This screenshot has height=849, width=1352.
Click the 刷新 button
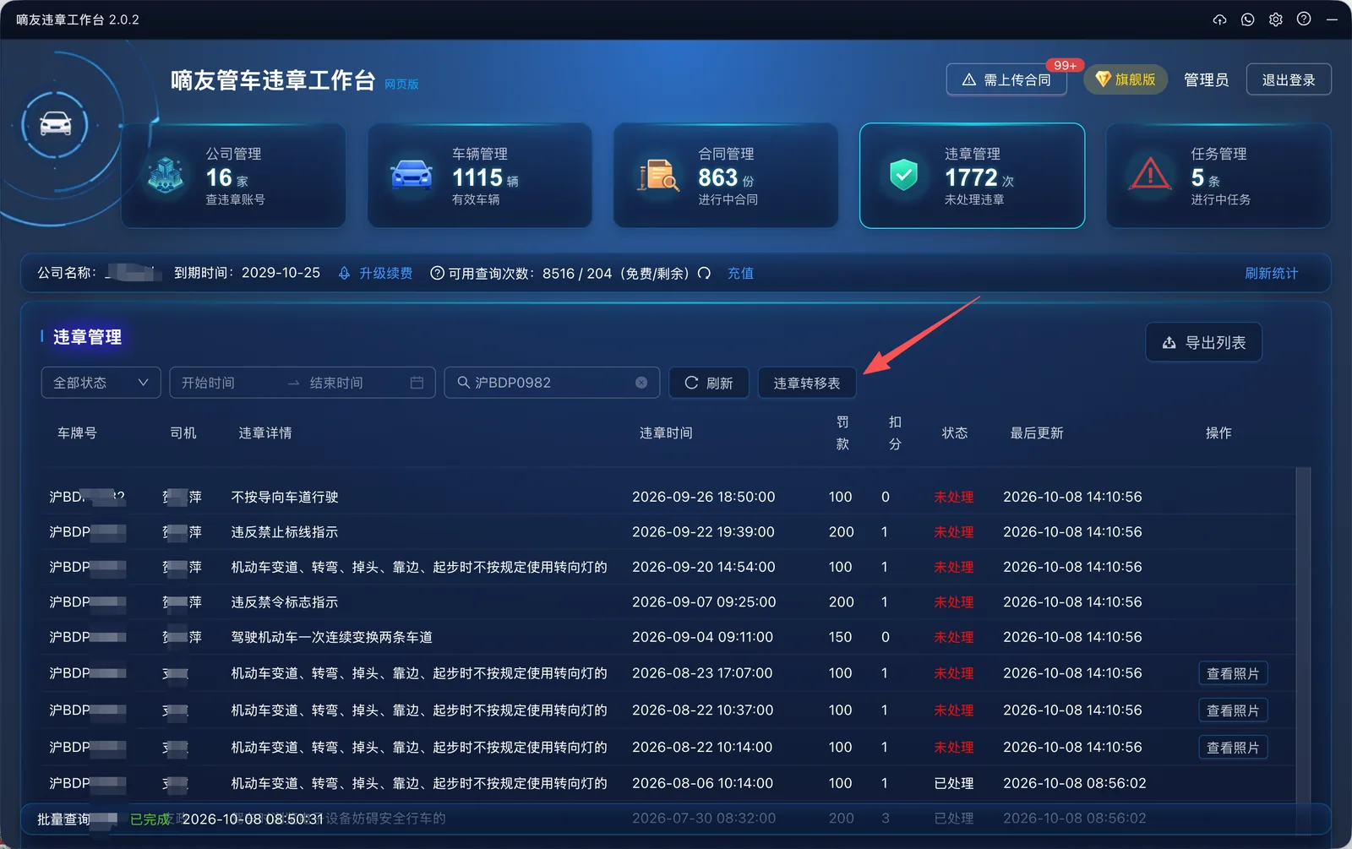point(709,383)
